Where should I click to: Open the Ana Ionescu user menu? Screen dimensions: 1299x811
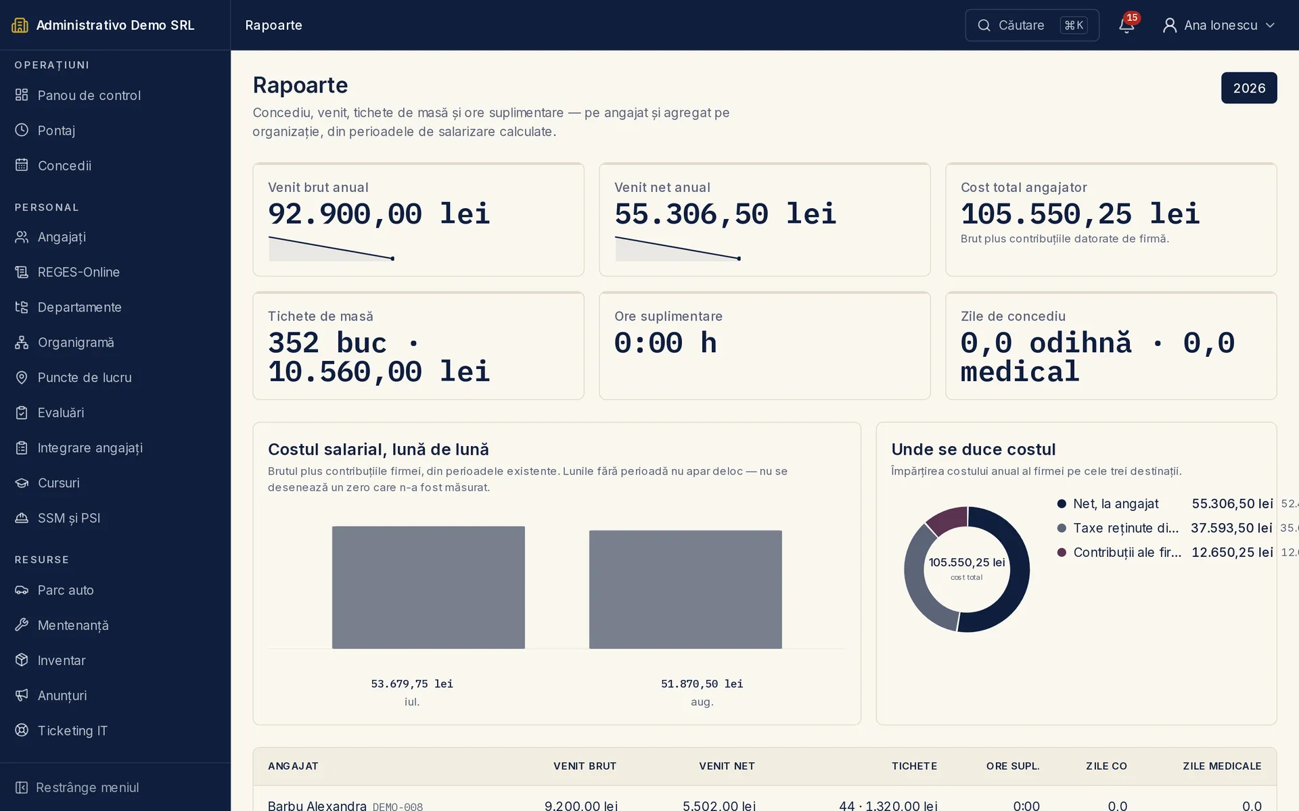click(x=1219, y=25)
